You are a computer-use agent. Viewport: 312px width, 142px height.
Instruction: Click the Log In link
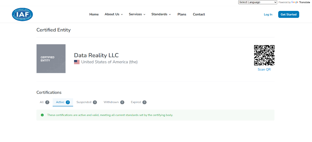268,15
